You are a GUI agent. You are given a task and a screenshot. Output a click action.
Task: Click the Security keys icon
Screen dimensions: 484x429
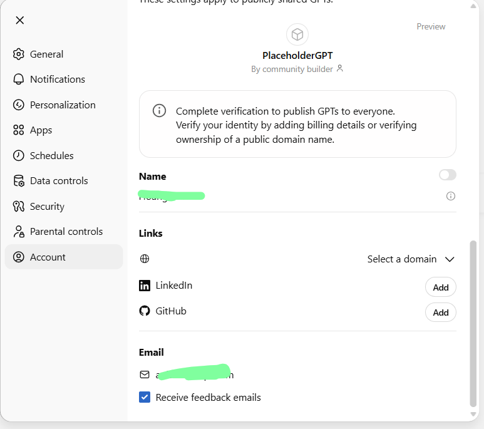(19, 207)
